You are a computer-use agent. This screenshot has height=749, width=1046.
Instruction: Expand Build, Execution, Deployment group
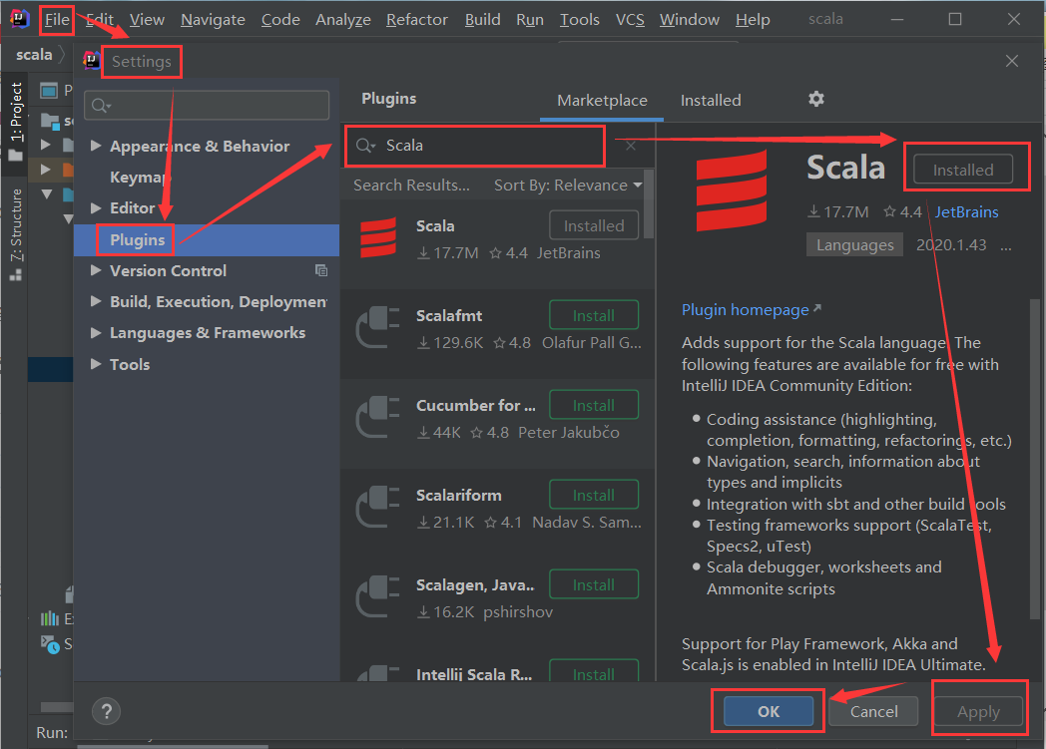(x=96, y=301)
